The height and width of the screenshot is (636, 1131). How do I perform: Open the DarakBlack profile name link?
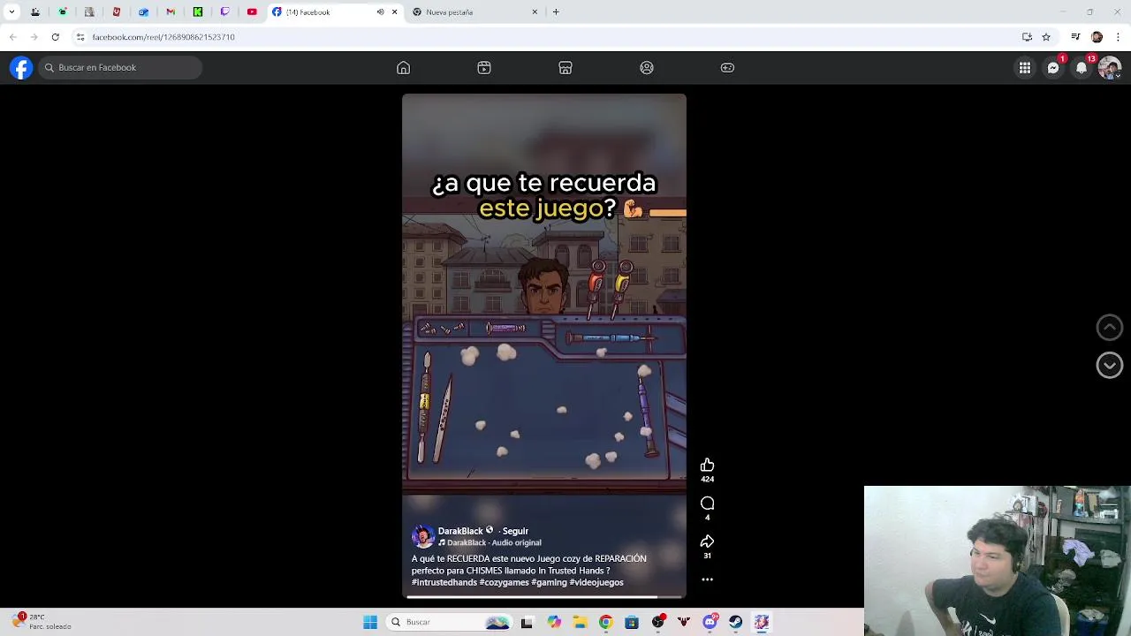click(460, 531)
